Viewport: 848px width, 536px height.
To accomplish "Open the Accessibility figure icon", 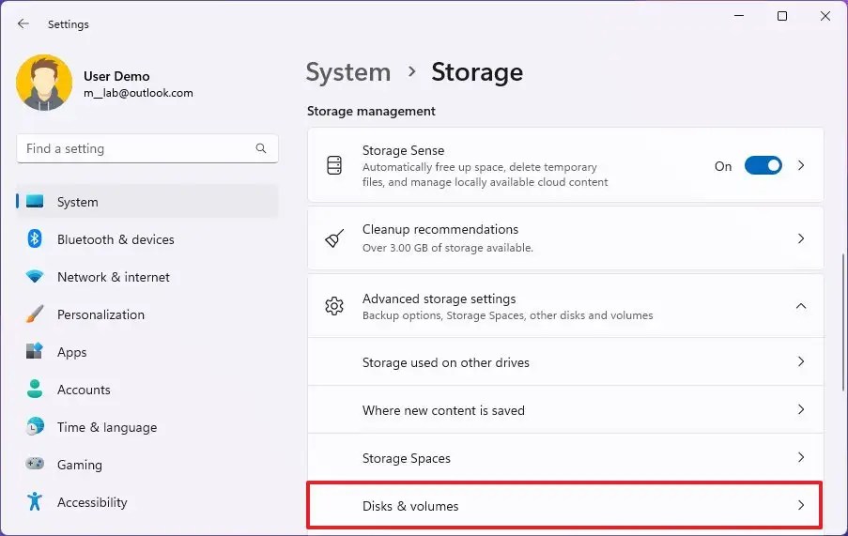I will point(35,501).
